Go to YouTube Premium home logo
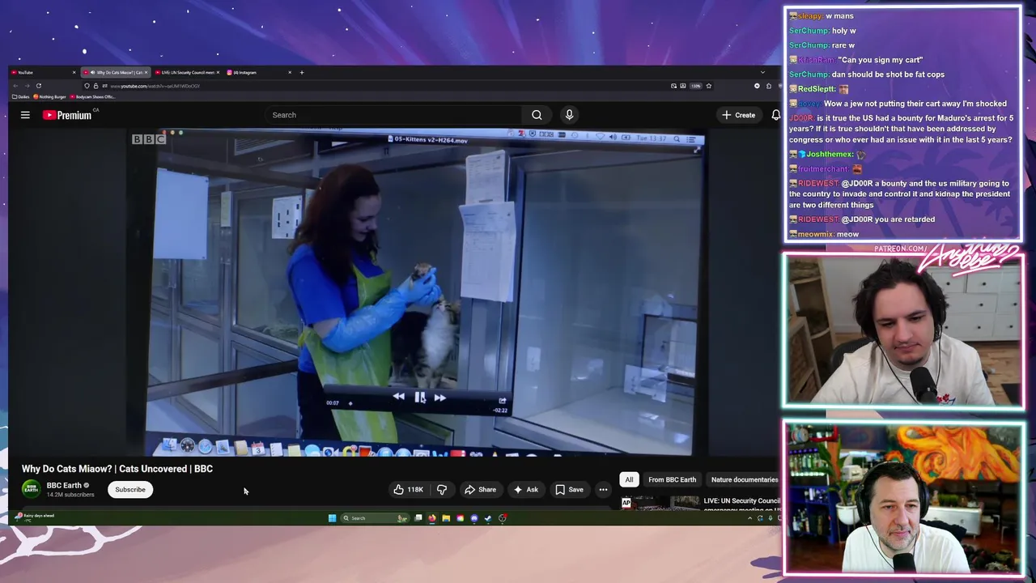 [67, 115]
